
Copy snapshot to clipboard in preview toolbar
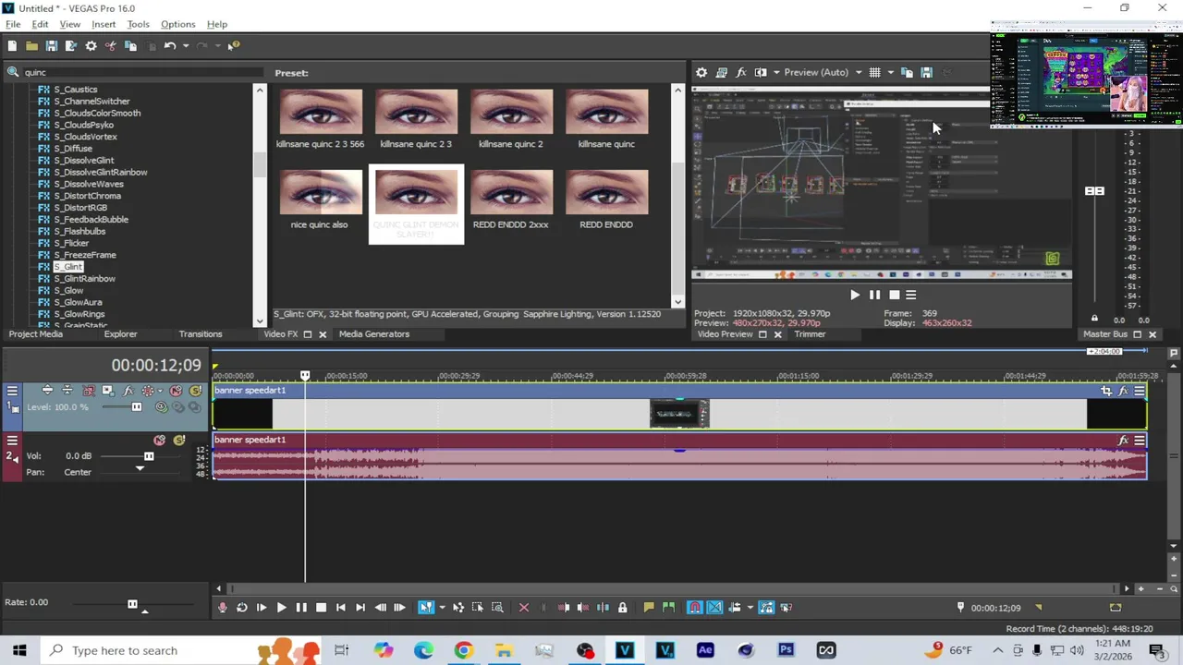click(x=907, y=72)
